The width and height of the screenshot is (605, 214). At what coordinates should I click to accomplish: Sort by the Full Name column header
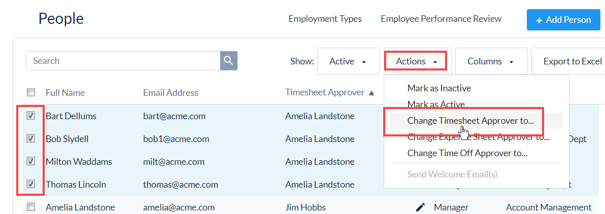pyautogui.click(x=65, y=92)
